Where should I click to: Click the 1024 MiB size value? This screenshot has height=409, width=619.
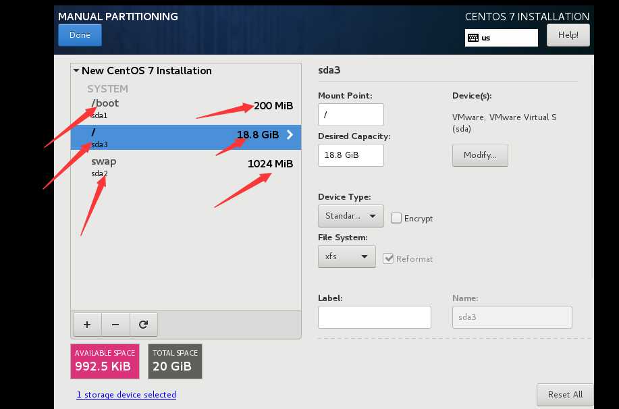pyautogui.click(x=271, y=164)
